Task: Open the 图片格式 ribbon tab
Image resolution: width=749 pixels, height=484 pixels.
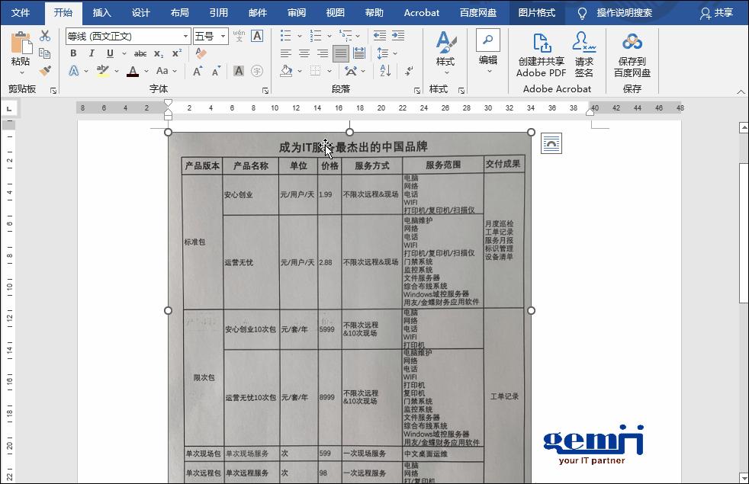Action: [538, 12]
